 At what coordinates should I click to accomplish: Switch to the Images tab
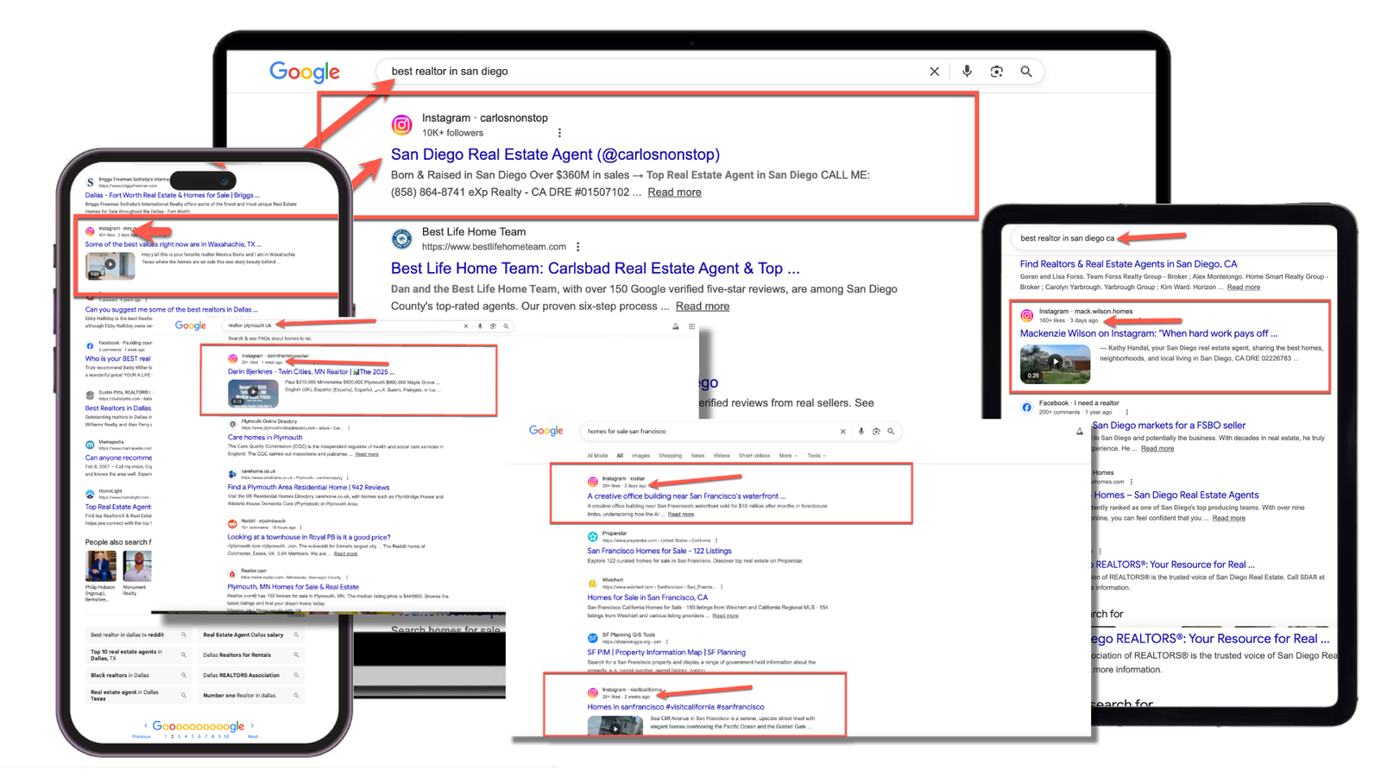pyautogui.click(x=640, y=456)
